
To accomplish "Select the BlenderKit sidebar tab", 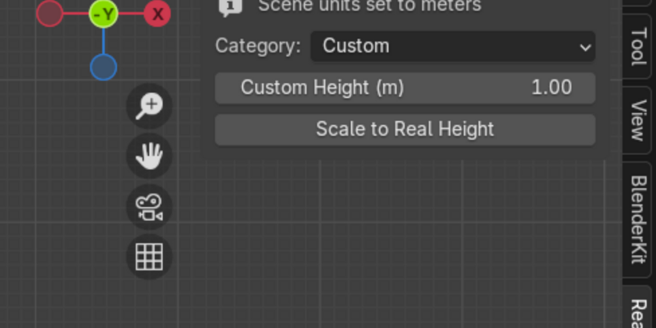I will coord(638,219).
